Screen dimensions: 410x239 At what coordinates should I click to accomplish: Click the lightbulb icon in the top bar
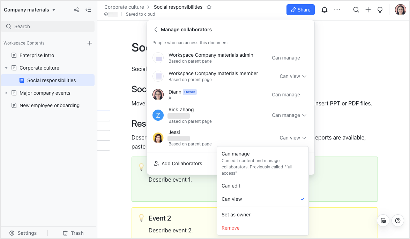380,10
